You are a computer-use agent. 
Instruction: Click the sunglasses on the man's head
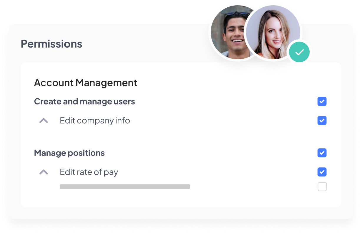pos(235,14)
